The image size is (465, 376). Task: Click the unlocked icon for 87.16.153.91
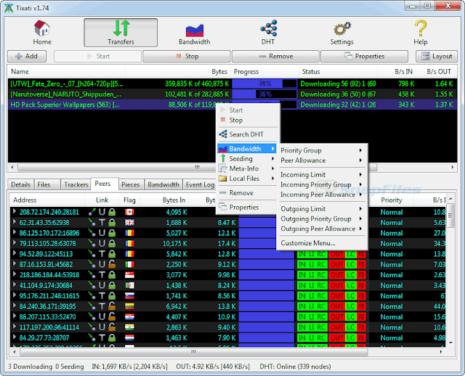(112, 264)
